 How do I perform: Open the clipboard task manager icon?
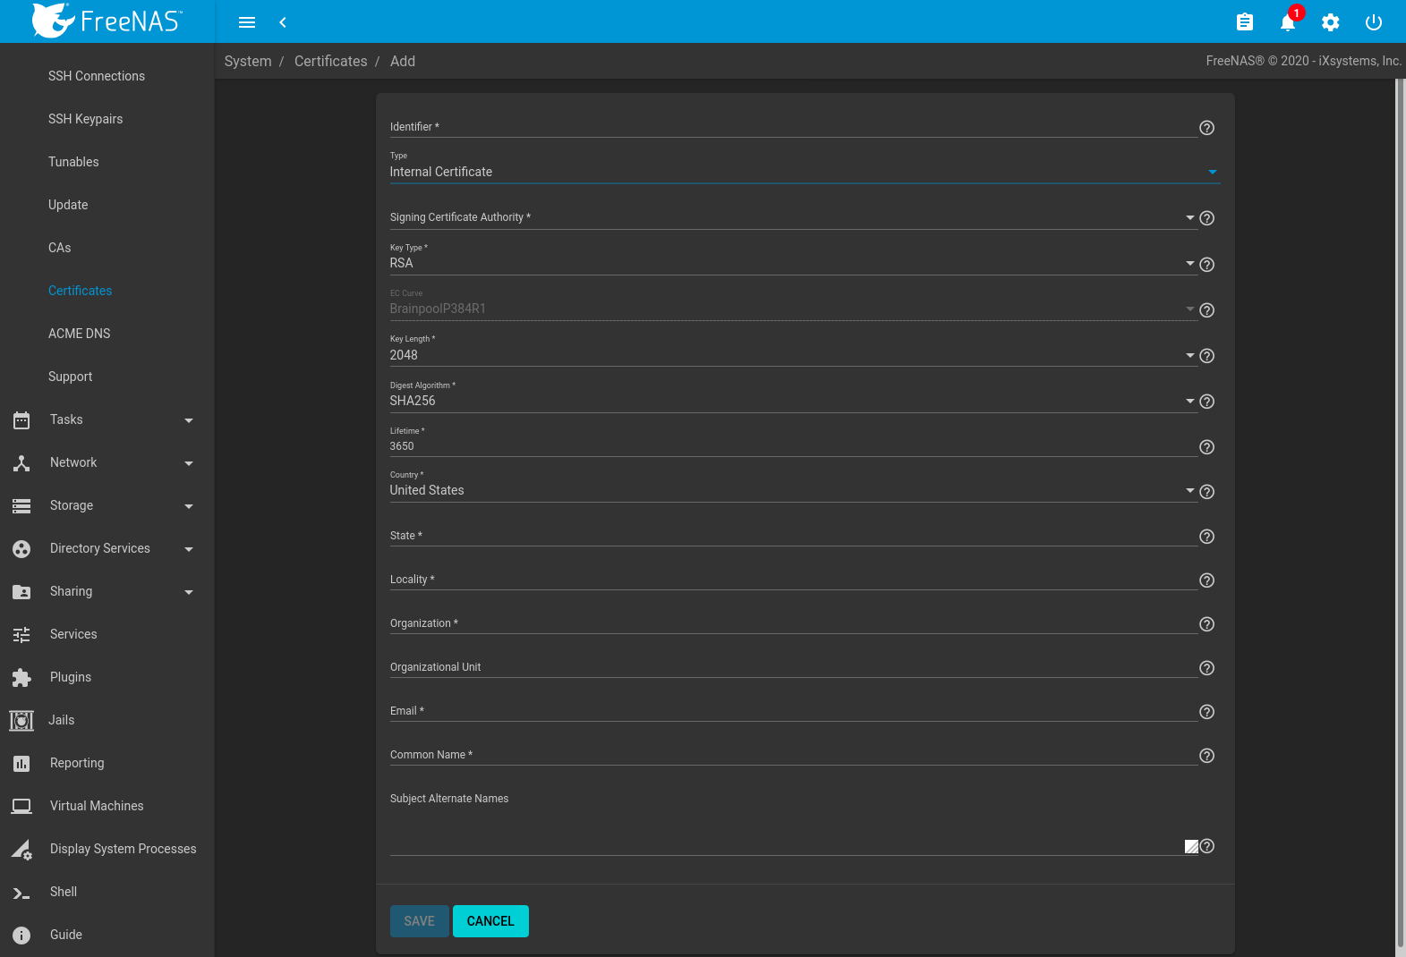pyautogui.click(x=1244, y=22)
